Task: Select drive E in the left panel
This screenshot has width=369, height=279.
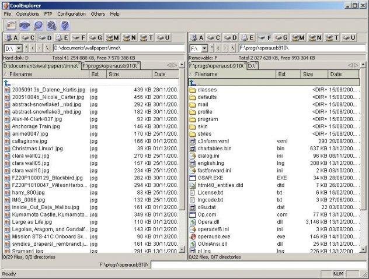Action: click(62, 38)
